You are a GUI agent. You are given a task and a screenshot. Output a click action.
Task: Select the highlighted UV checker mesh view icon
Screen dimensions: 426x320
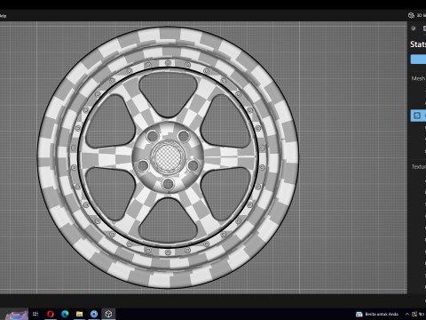[417, 116]
